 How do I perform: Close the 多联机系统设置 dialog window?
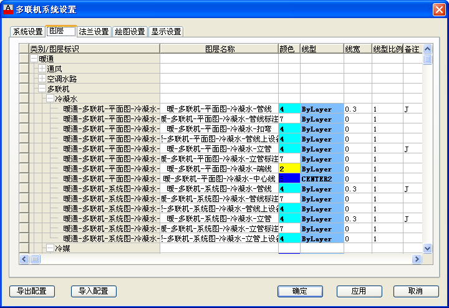[439, 9]
